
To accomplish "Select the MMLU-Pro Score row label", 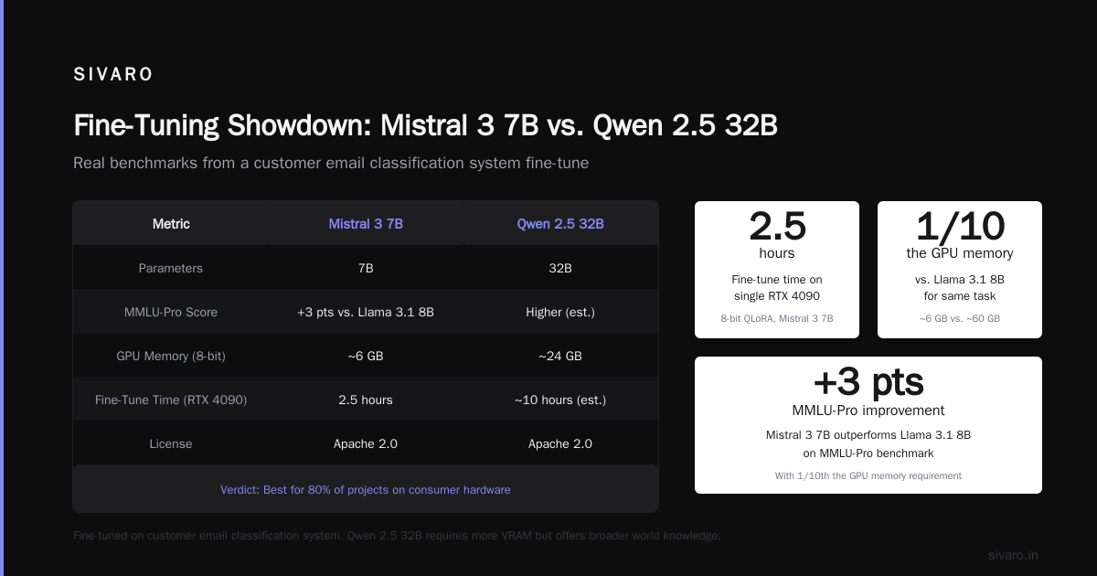I will (x=171, y=312).
